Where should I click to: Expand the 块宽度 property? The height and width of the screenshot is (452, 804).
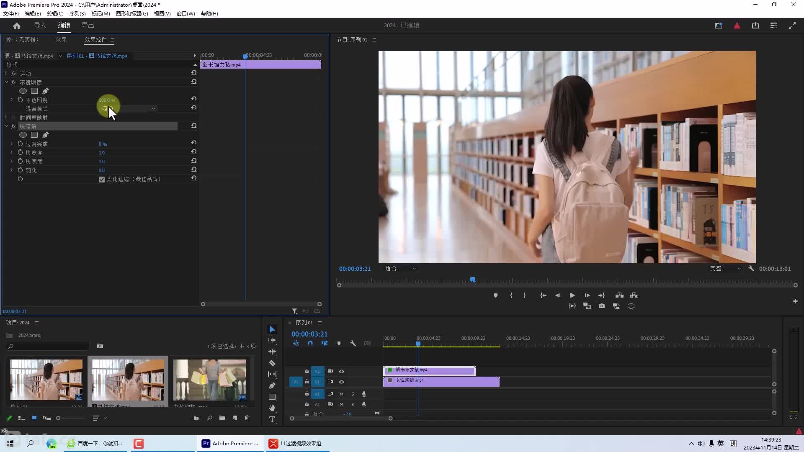pos(11,152)
